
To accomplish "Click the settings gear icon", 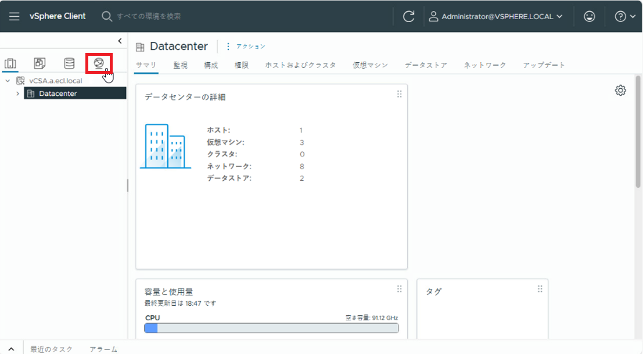I will coord(620,90).
